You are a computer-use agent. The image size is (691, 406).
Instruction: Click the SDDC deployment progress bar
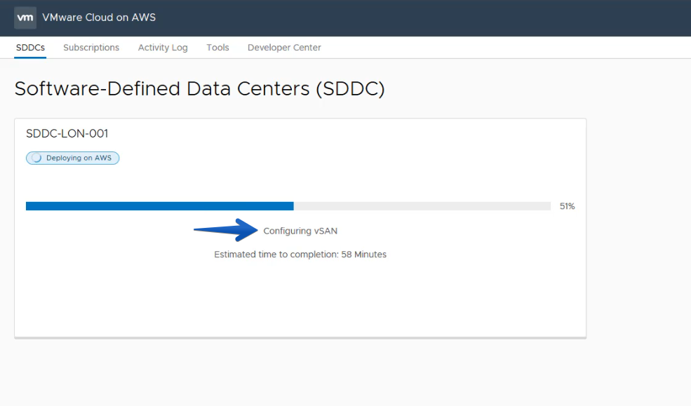coord(288,206)
